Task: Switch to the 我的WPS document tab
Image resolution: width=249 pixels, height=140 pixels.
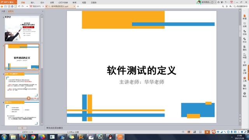Action: coord(35,6)
